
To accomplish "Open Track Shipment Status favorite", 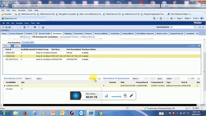I will pyautogui.click(x=179, y=14).
